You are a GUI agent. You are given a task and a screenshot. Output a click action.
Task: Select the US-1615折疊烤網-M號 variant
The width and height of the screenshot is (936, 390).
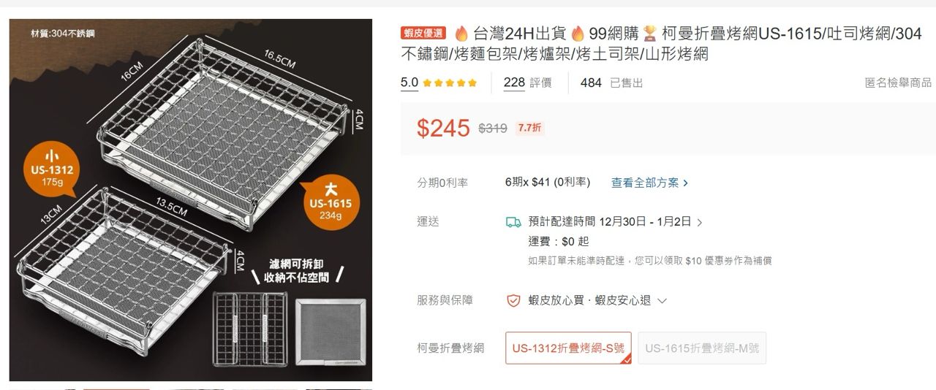click(702, 348)
